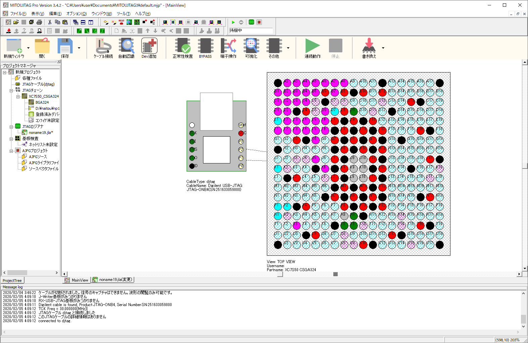
Task: Open 端子操作 pin operation mode
Action: click(x=228, y=48)
